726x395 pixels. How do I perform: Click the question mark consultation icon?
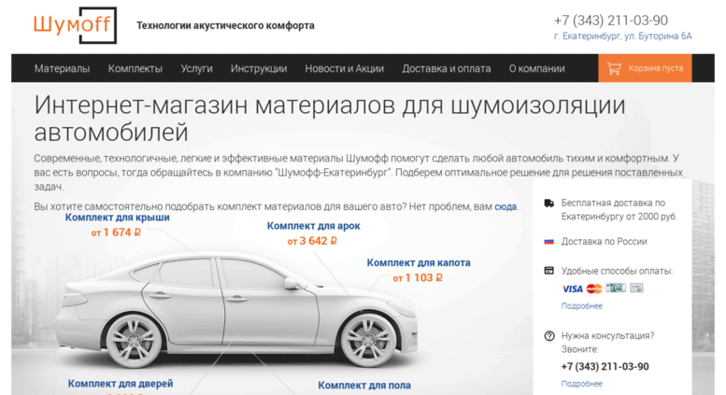tap(549, 336)
